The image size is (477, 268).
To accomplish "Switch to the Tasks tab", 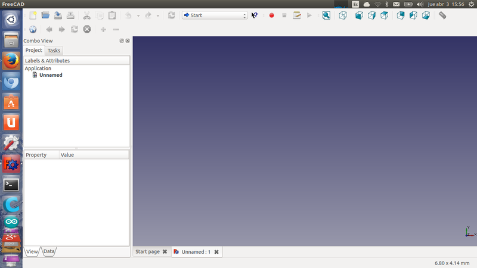I will click(54, 51).
